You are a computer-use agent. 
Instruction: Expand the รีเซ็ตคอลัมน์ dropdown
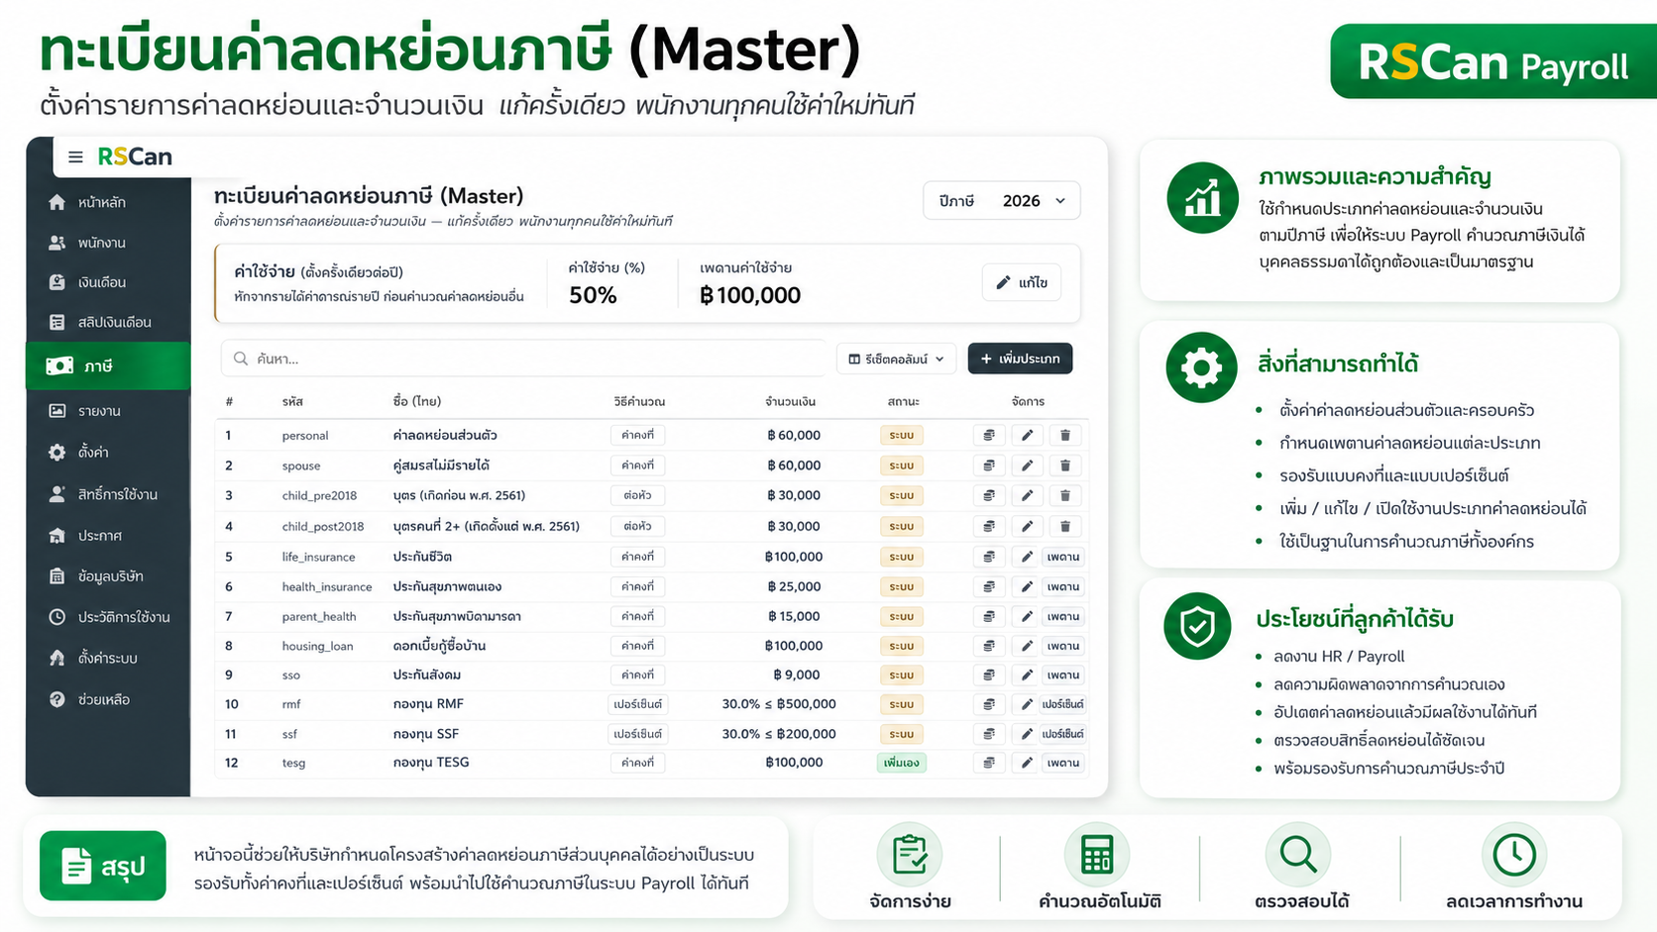tap(897, 359)
